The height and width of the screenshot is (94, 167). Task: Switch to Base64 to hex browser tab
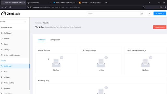coord(65,3)
